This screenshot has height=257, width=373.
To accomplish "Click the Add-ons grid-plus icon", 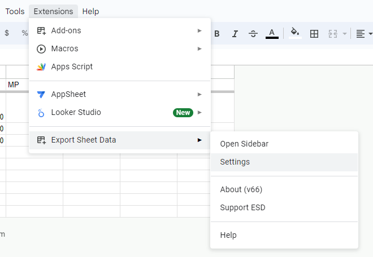I will 41,30.
